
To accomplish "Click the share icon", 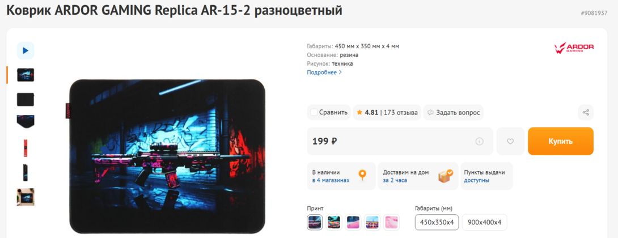I will [586, 112].
